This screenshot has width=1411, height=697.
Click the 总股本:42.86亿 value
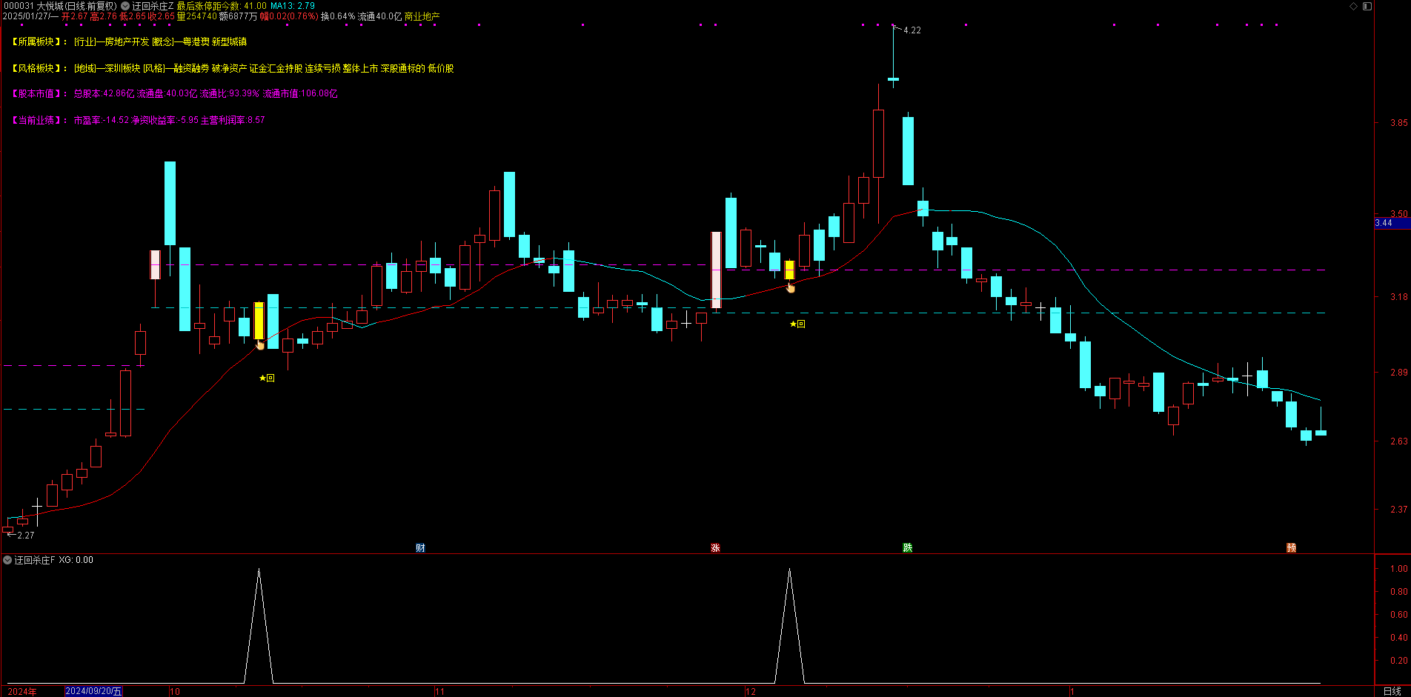click(104, 93)
